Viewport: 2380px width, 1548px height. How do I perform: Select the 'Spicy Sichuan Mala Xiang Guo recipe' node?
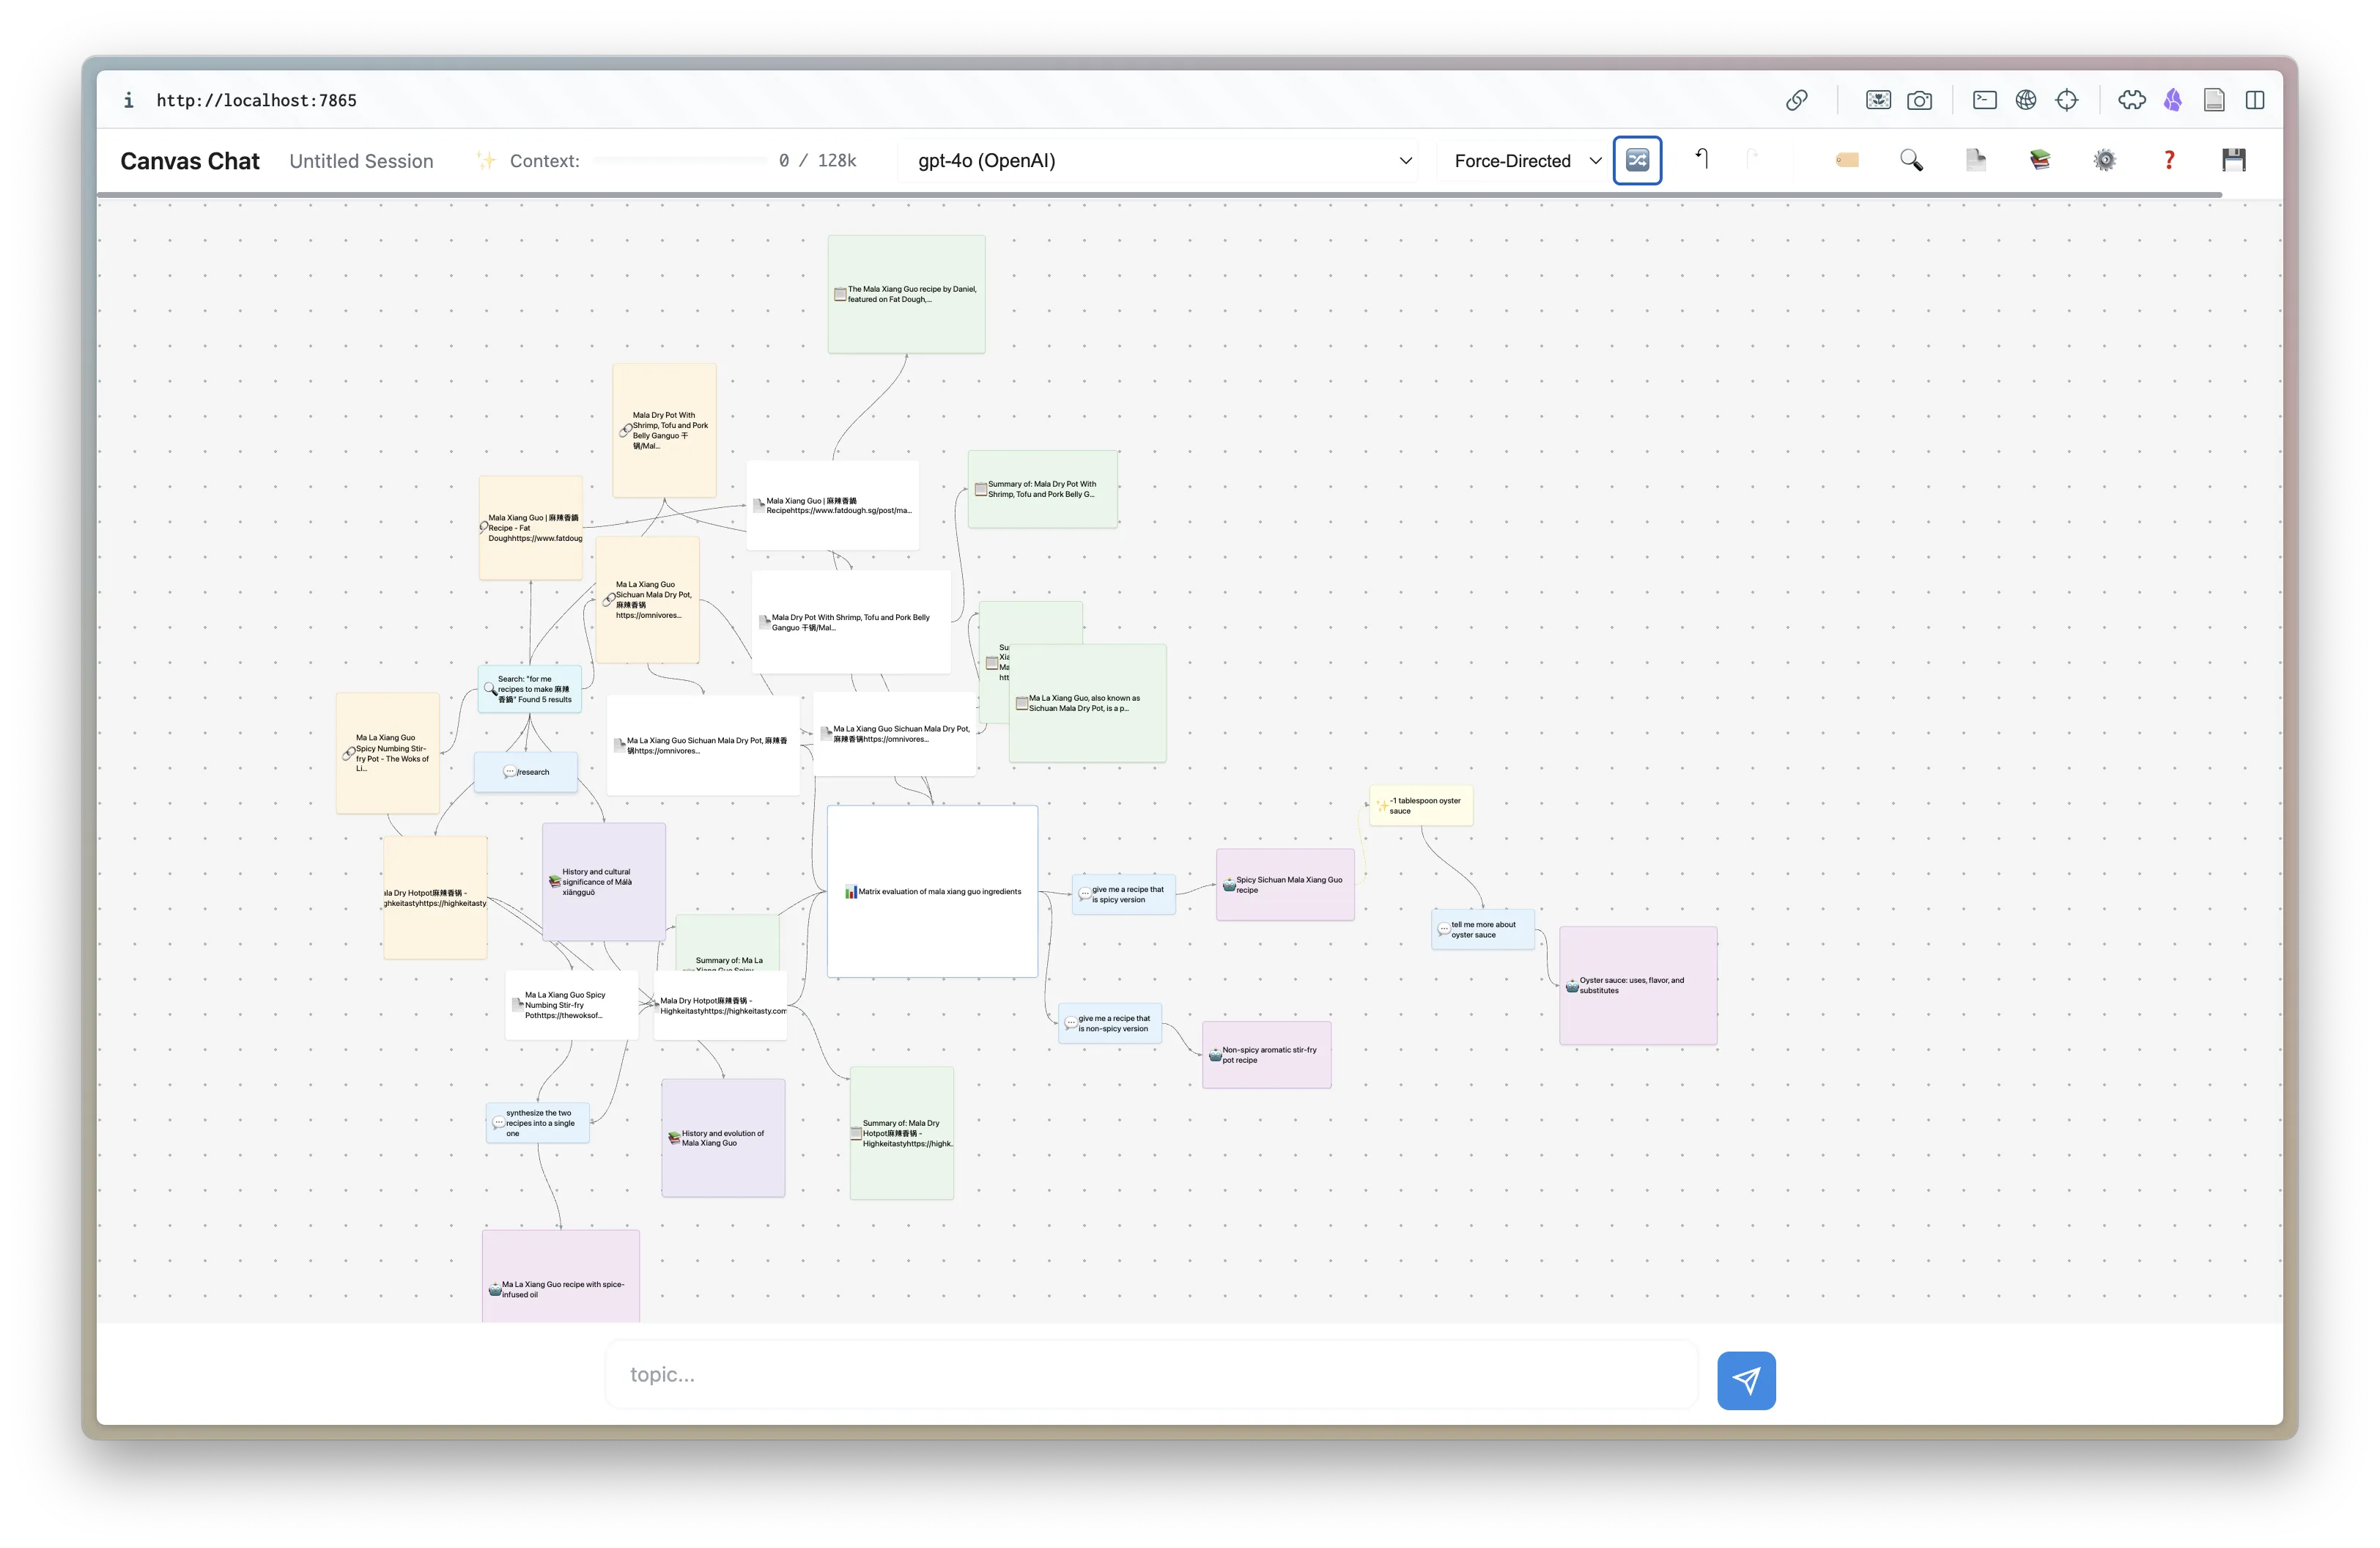point(1285,885)
